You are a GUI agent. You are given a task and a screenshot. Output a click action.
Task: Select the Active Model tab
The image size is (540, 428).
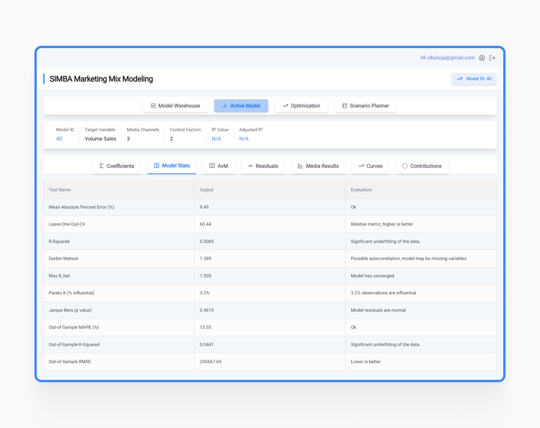pos(241,106)
